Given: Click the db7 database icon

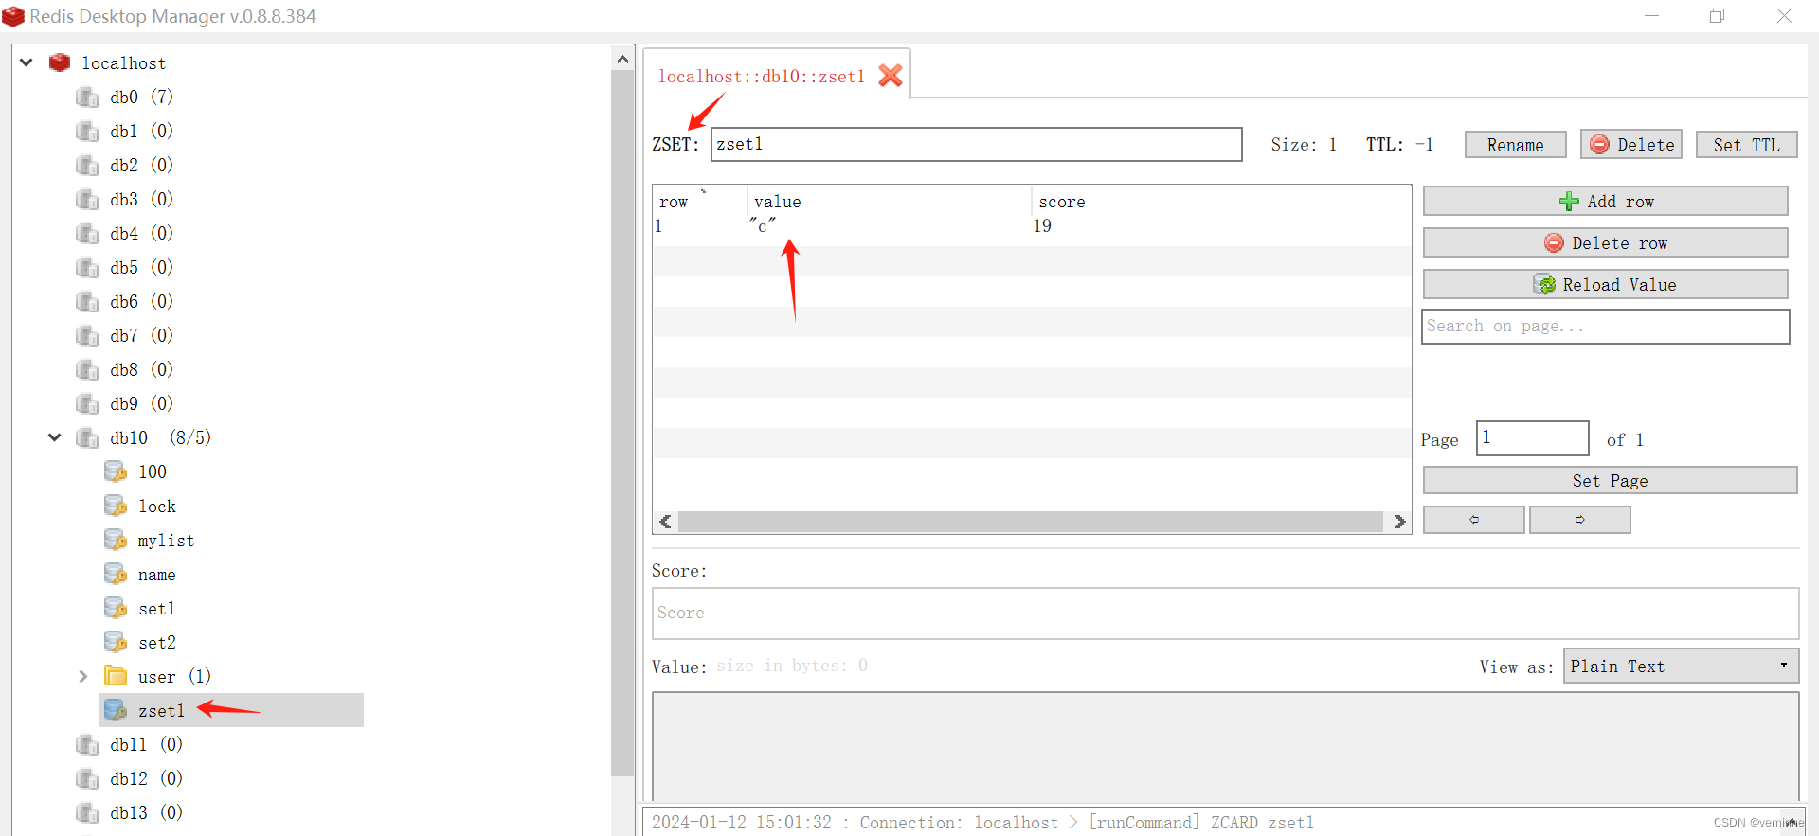Looking at the screenshot, I should pos(87,335).
